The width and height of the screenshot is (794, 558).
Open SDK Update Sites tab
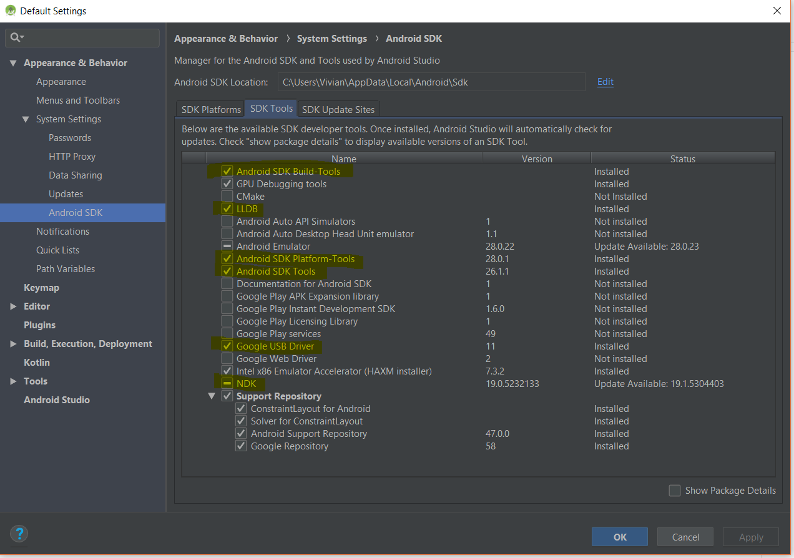point(338,109)
